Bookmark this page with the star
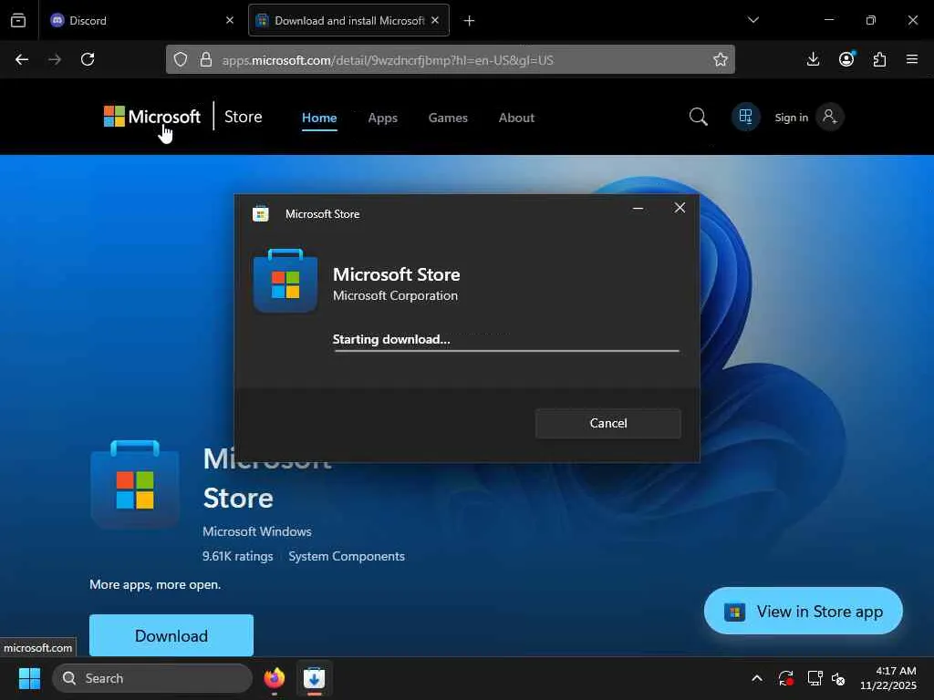The image size is (934, 700). (721, 59)
